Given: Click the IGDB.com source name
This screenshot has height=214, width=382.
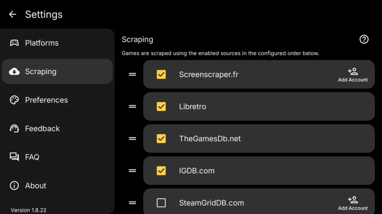Looking at the screenshot, I should pos(197,171).
